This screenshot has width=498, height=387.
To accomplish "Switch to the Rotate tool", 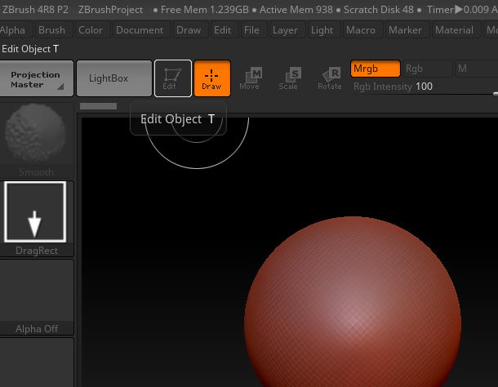I will 330,78.
